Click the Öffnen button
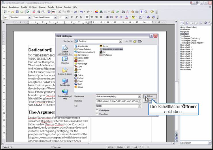213x150 pixels. tap(150, 96)
